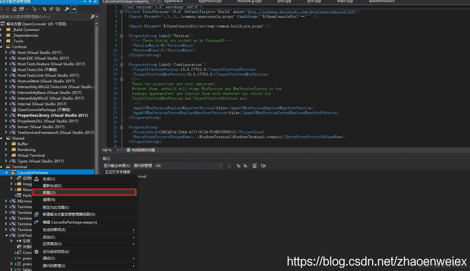Clear all output with the red X icon
The image size is (470, 271).
(x=255, y=166)
